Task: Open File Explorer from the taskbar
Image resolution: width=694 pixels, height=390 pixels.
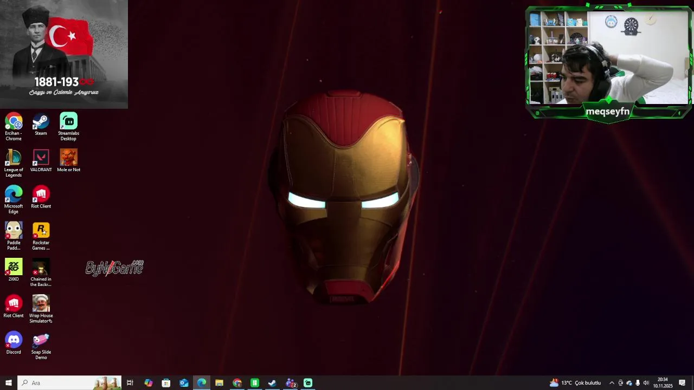Action: tap(219, 383)
